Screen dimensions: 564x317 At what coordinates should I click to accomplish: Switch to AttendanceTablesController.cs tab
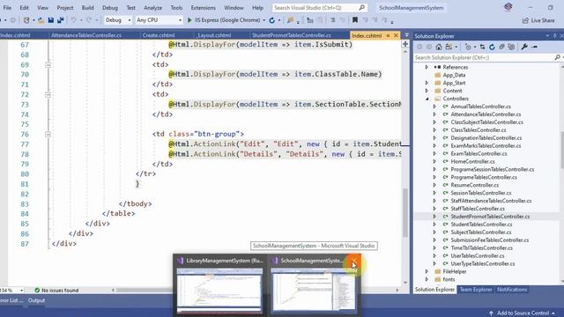point(86,35)
